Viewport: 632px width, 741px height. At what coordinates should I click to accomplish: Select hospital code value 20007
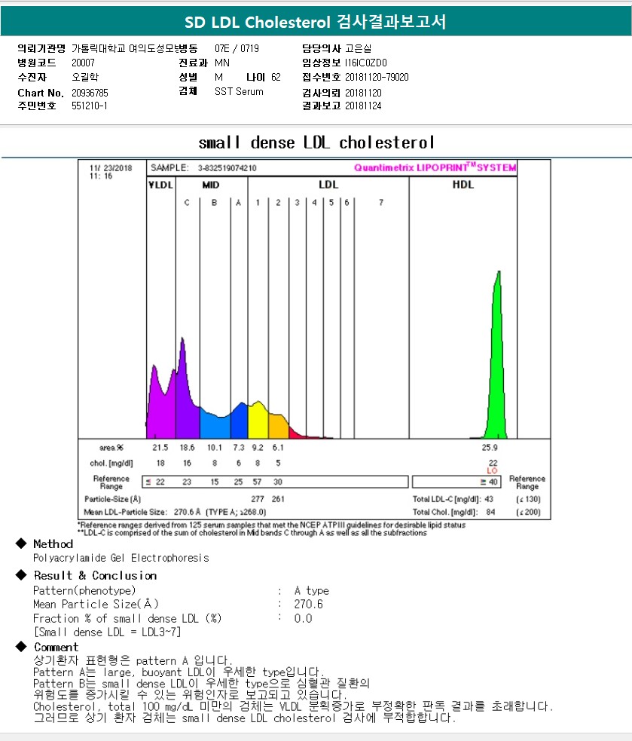(x=83, y=63)
